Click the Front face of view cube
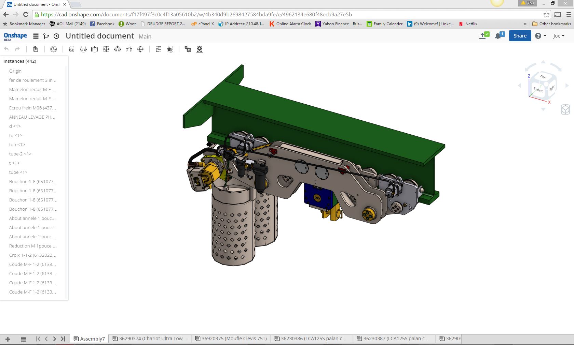The image size is (574, 345). 538,90
